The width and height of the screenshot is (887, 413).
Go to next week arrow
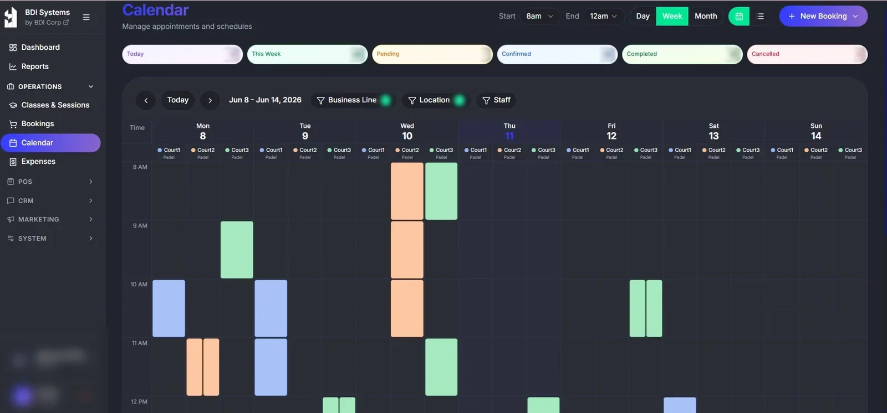pos(210,100)
